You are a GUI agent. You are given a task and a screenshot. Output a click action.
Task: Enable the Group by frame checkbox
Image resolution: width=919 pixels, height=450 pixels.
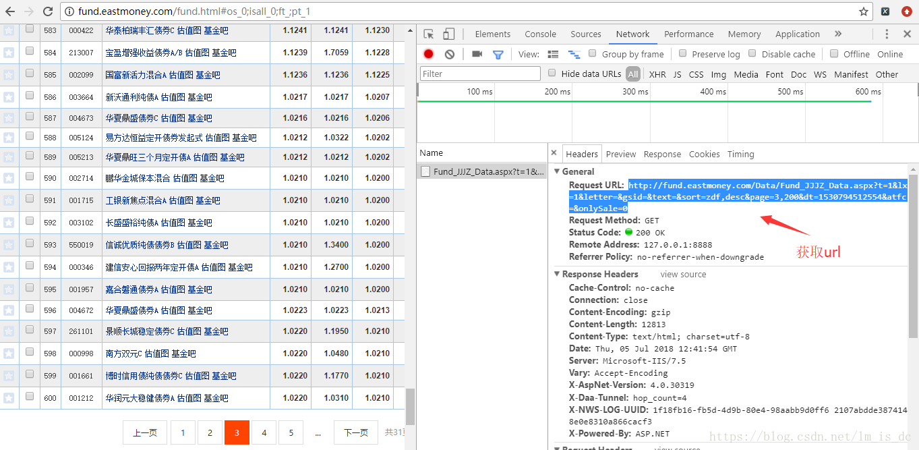coord(593,53)
